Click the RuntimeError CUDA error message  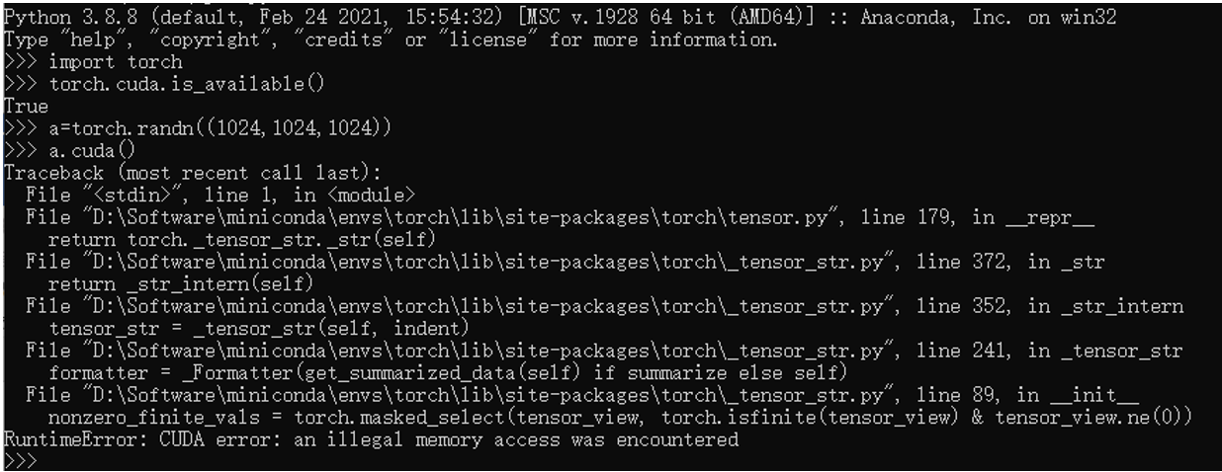pyautogui.click(x=371, y=438)
